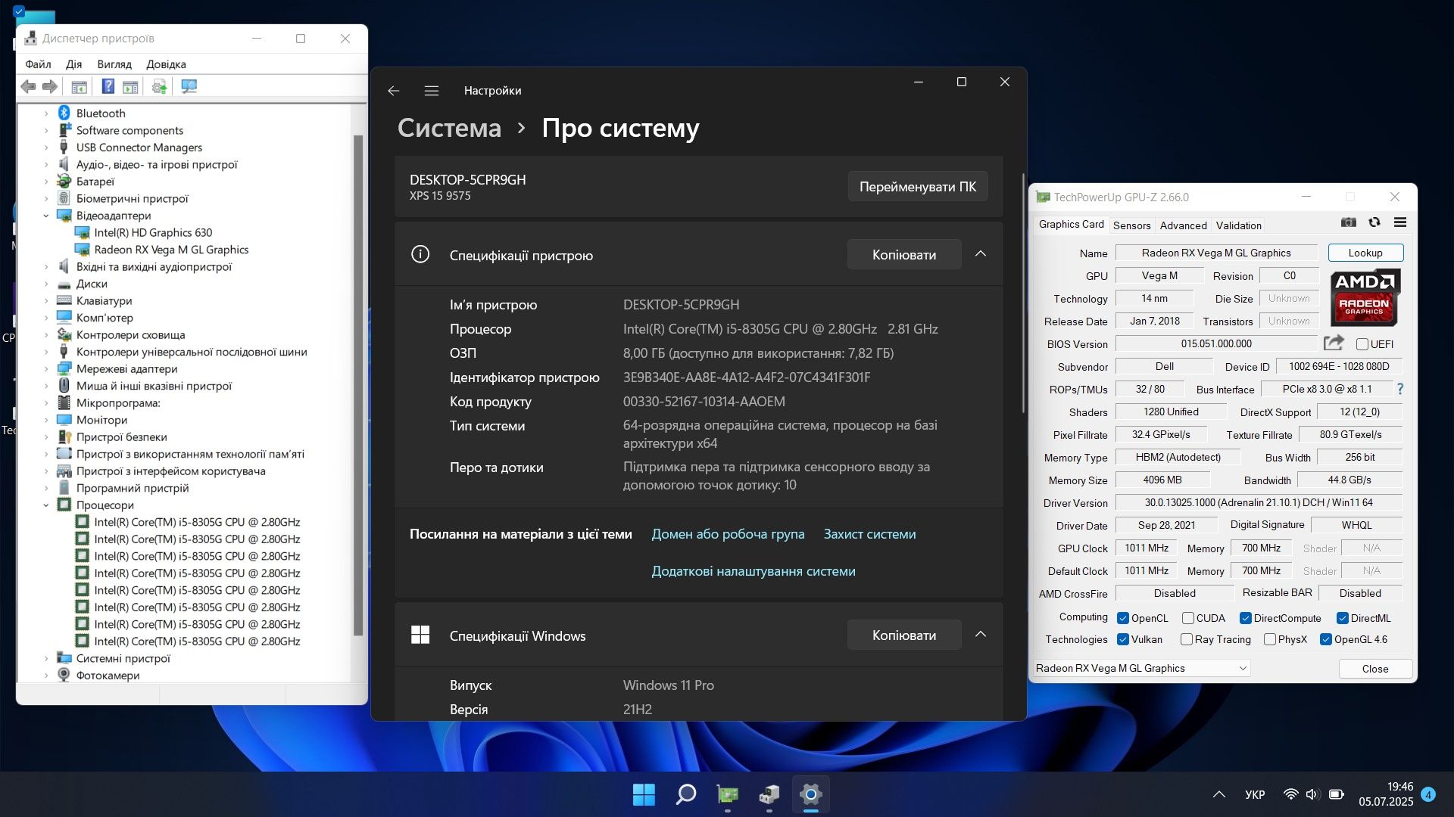
Task: Open the Дія menu in Device Manager
Action: point(73,64)
